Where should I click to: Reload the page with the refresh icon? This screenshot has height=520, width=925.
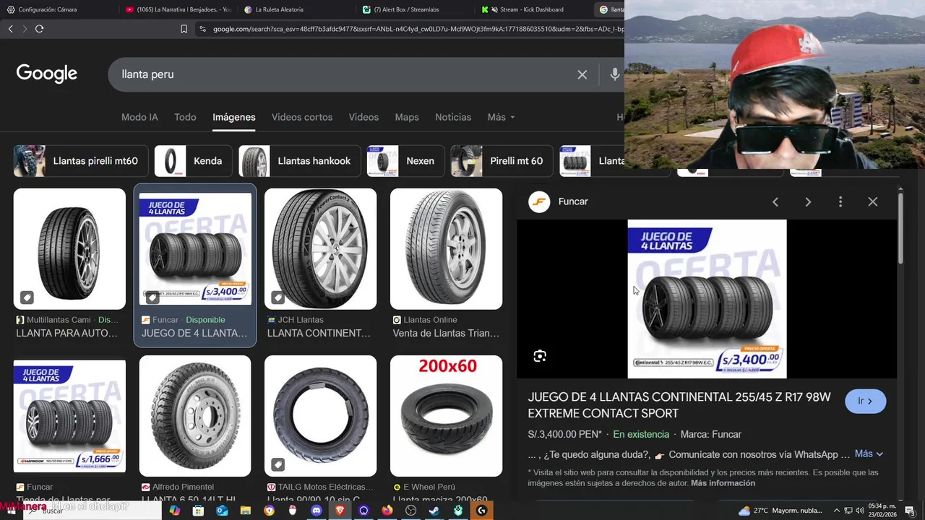pos(39,29)
